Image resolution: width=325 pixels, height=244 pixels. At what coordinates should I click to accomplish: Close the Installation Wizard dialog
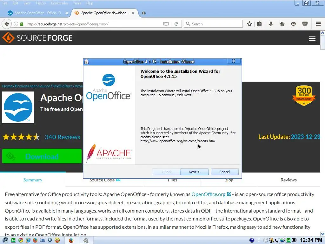click(234, 61)
